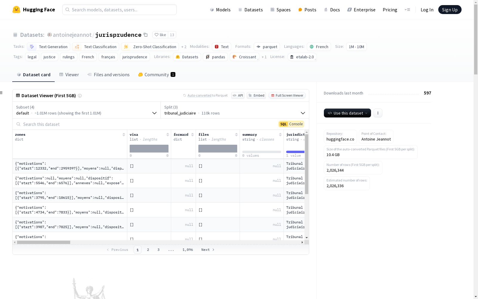This screenshot has height=299, width=478.
Task: Expand the Subset default dropdown
Action: [86, 110]
